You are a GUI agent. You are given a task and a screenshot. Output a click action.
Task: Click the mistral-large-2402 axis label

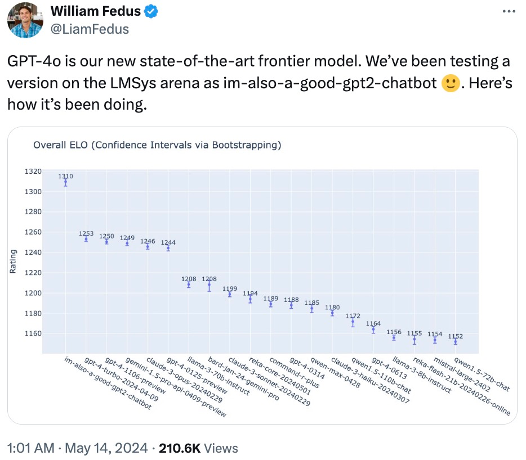[x=461, y=378]
